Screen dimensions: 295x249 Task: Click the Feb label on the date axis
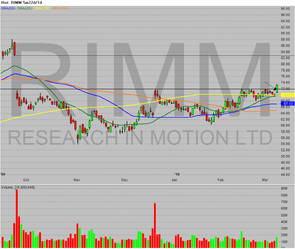point(221,180)
